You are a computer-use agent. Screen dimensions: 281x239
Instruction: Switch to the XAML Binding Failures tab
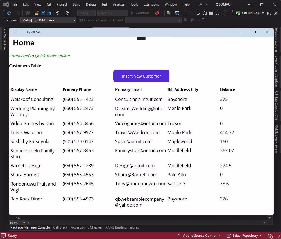[122, 227]
